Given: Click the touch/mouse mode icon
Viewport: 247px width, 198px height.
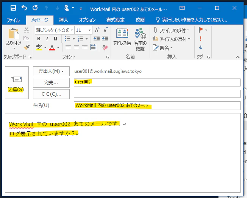Looking at the screenshot, I should coord(66,8).
